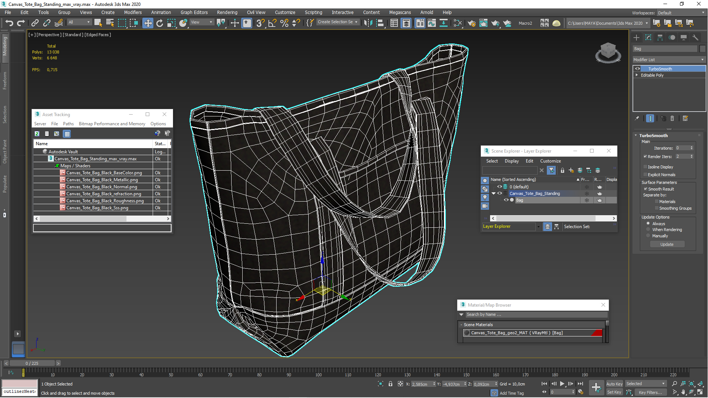The image size is (708, 398).
Task: Open the Graph Editors menu
Action: click(x=194, y=13)
